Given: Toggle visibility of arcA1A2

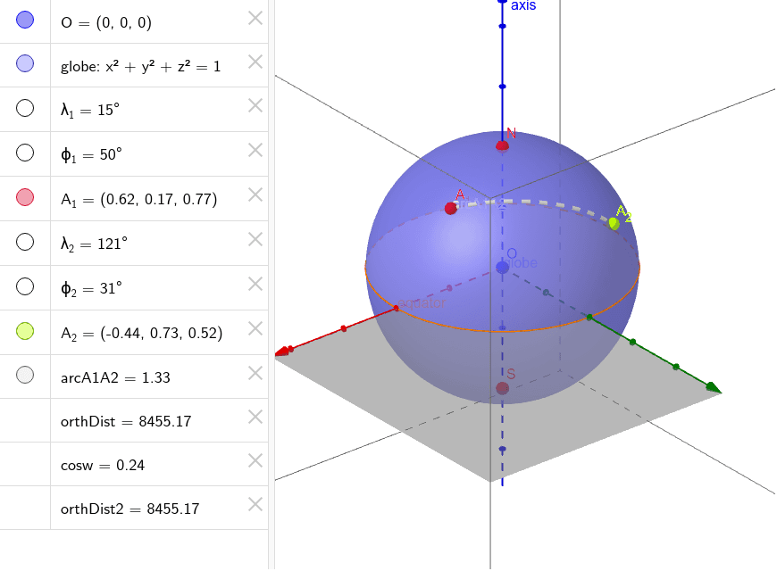Looking at the screenshot, I should (x=25, y=375).
